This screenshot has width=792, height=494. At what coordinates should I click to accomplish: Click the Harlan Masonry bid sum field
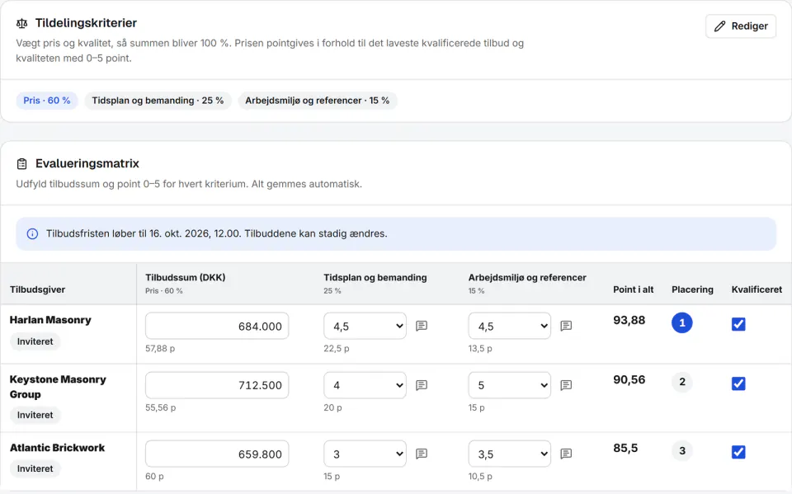point(217,326)
